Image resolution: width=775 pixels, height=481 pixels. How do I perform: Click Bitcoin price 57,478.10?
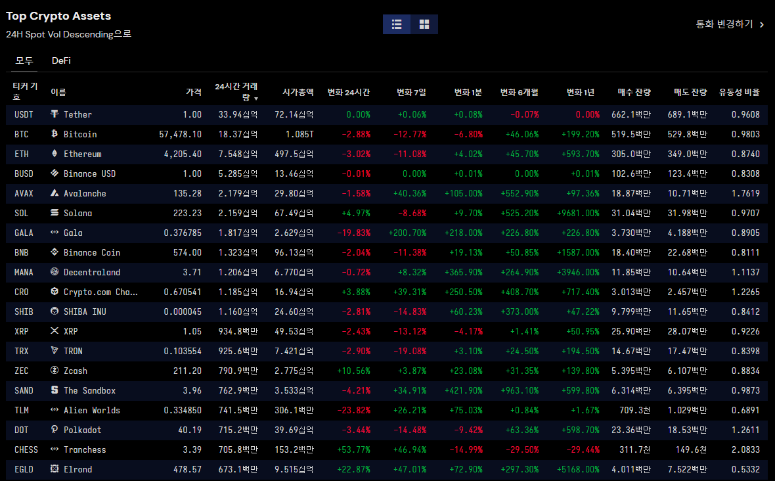pos(181,135)
